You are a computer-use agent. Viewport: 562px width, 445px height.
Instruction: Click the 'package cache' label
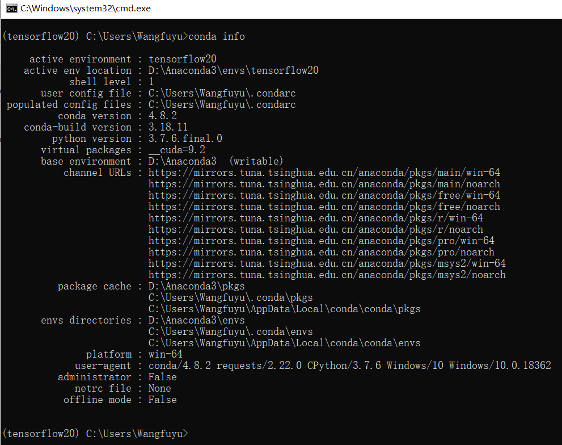[95, 287]
